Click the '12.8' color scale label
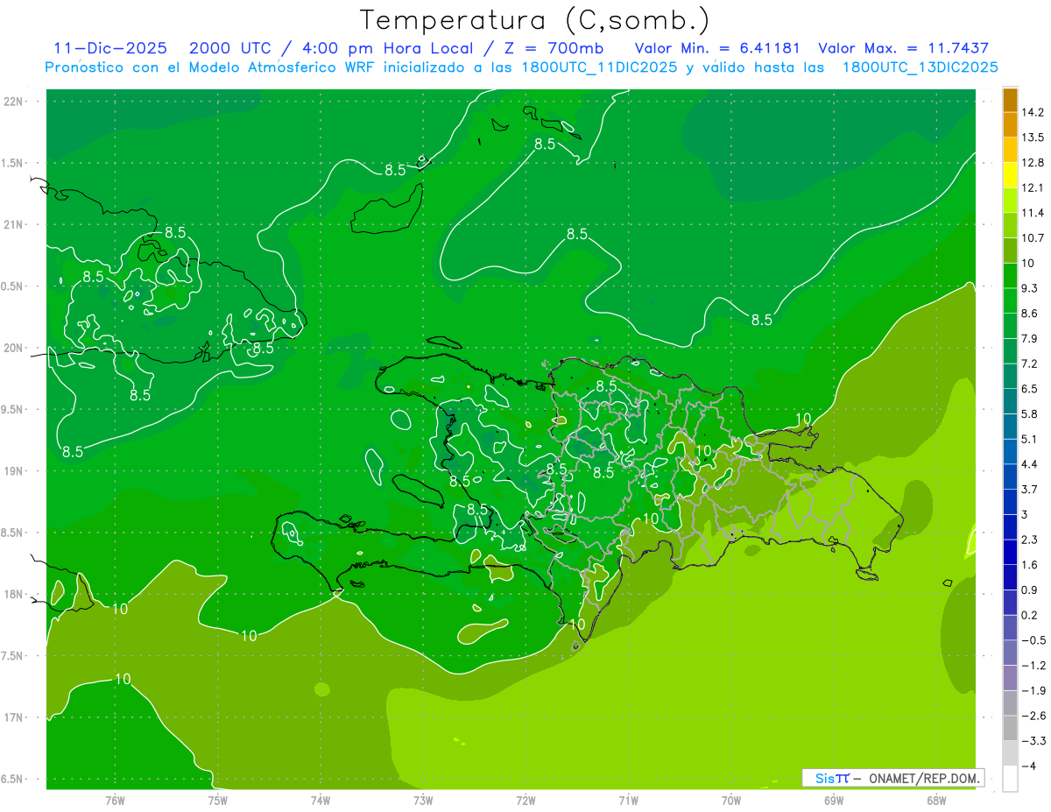1051x812 pixels. (1033, 163)
